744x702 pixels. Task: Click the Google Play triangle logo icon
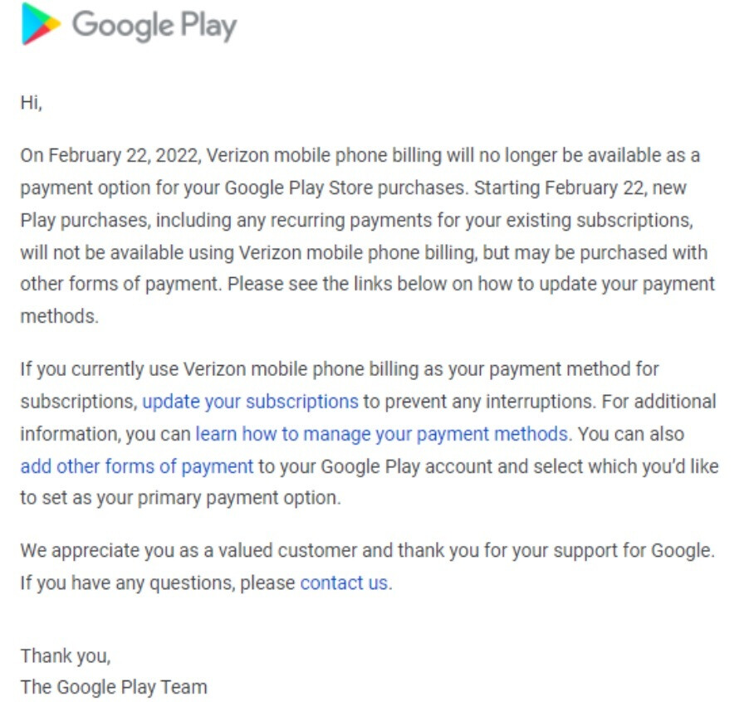[x=42, y=24]
